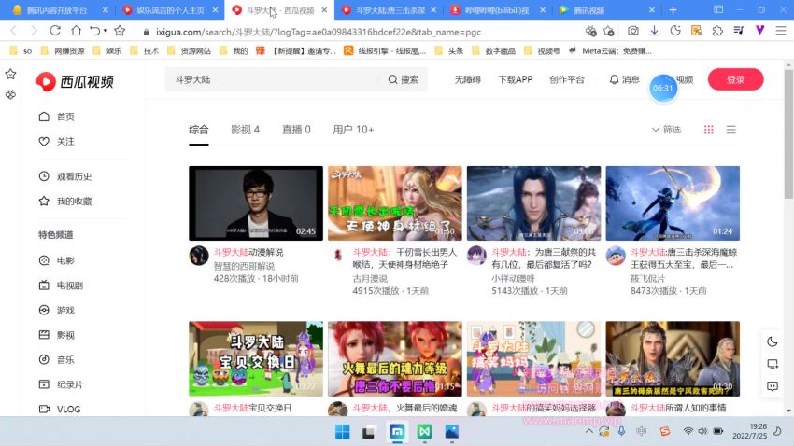Switch to the 腾讯内容开放平台 browser tab

tap(56, 10)
